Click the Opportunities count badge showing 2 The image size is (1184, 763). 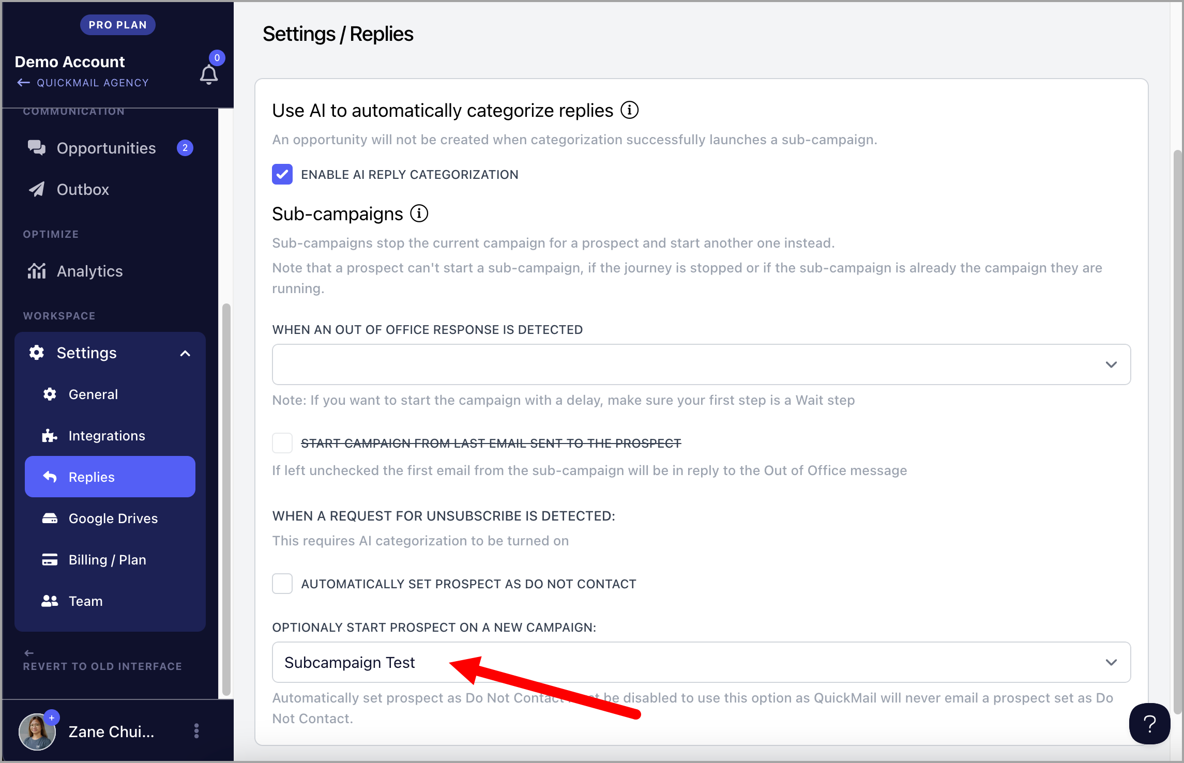point(185,148)
